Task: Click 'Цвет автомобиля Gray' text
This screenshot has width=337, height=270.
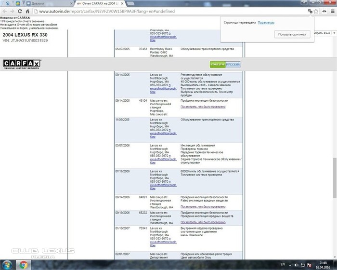Action: pyautogui.click(x=196, y=257)
